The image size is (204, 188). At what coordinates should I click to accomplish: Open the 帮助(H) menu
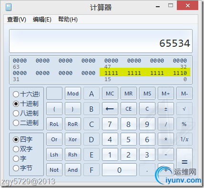(68, 20)
